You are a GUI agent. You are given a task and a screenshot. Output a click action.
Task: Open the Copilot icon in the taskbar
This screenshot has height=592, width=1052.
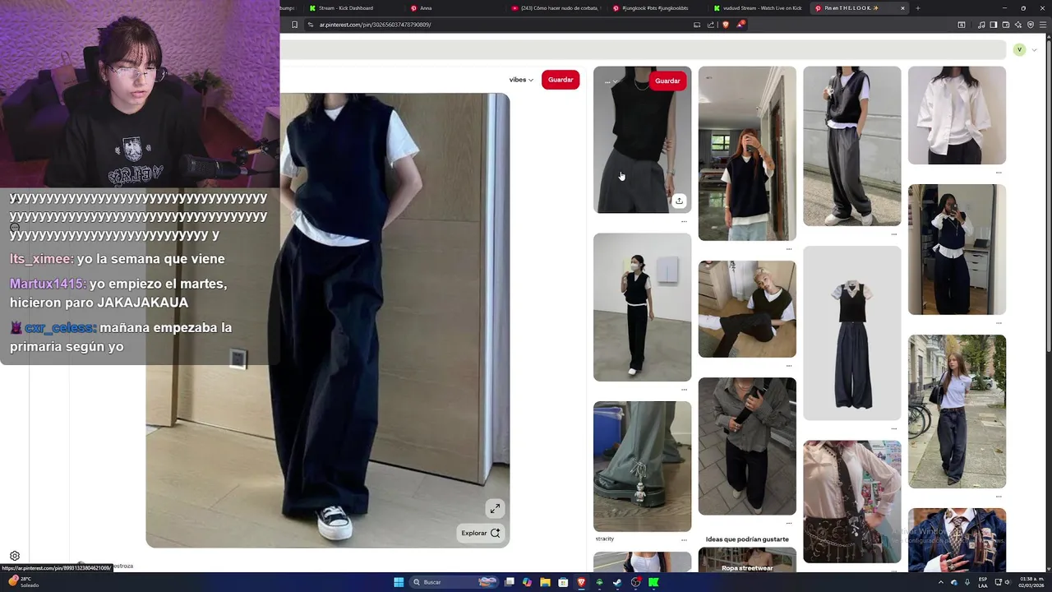(x=527, y=582)
